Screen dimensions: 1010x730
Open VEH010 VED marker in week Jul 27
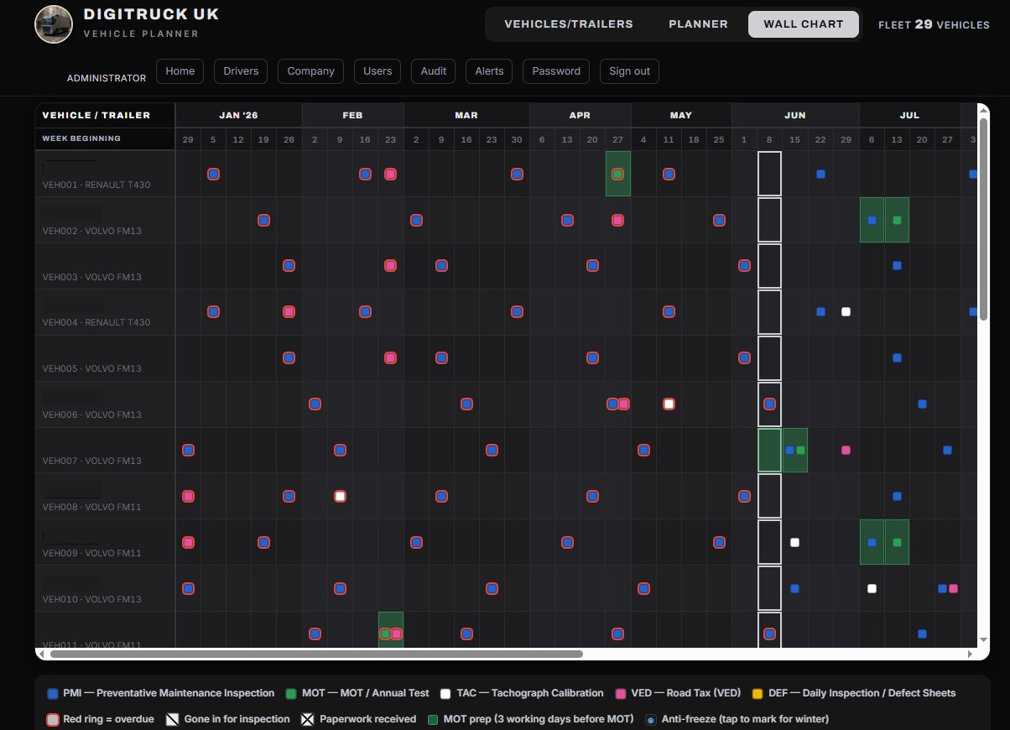[953, 588]
